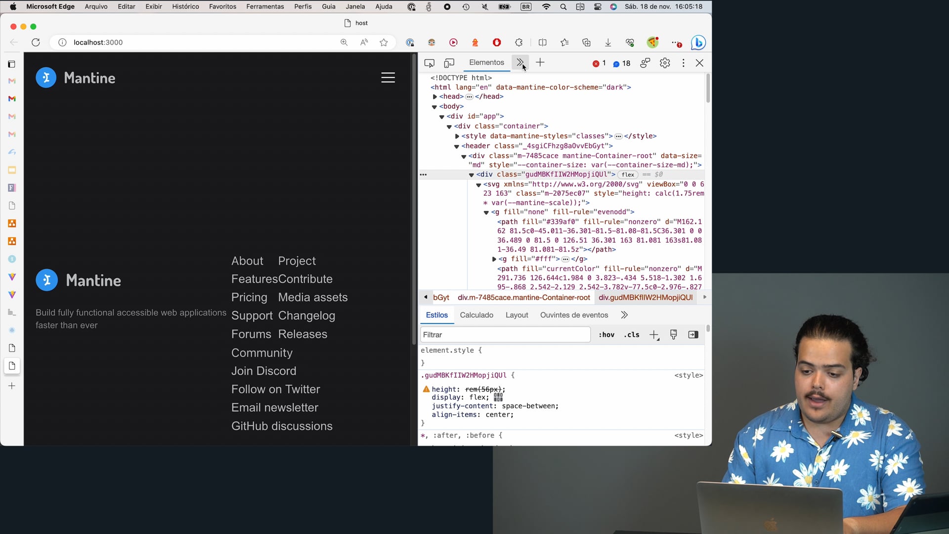This screenshot has height=534, width=949.
Task: Open DevTools settings gear
Action: pyautogui.click(x=665, y=63)
